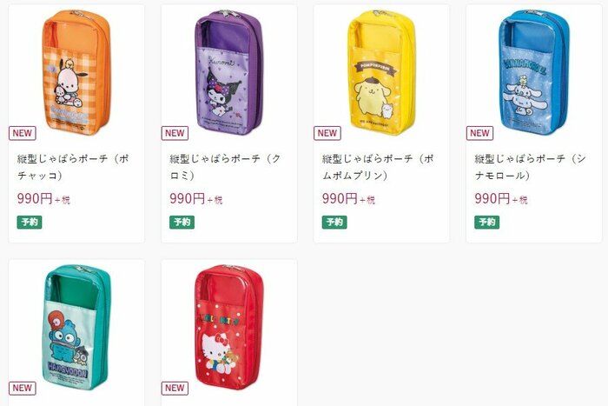Click the green 予約 tag under Pochacco pouch
This screenshot has width=608, height=406.
pos(30,222)
